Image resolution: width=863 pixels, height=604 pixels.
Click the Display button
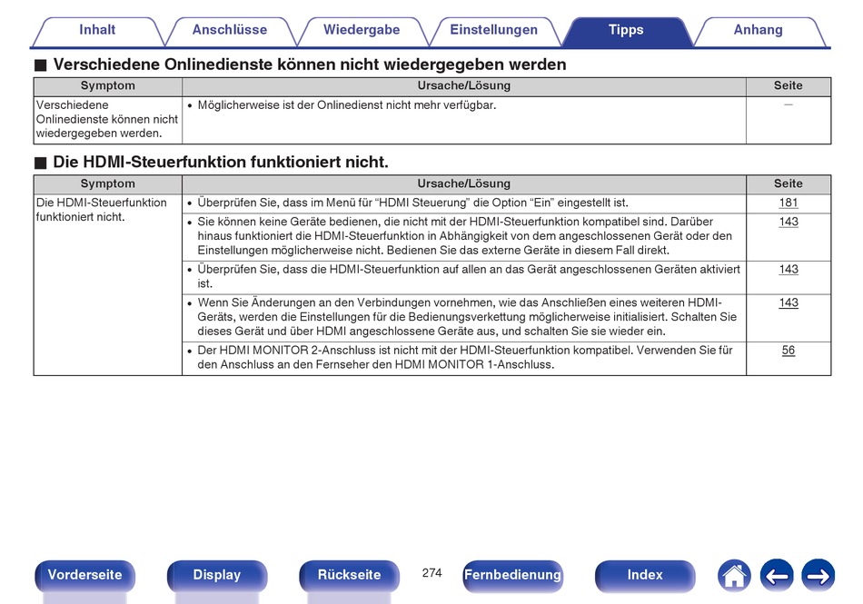217,575
